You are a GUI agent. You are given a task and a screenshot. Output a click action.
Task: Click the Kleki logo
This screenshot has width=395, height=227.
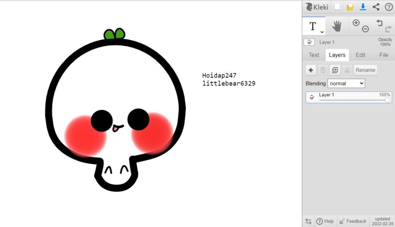(317, 7)
